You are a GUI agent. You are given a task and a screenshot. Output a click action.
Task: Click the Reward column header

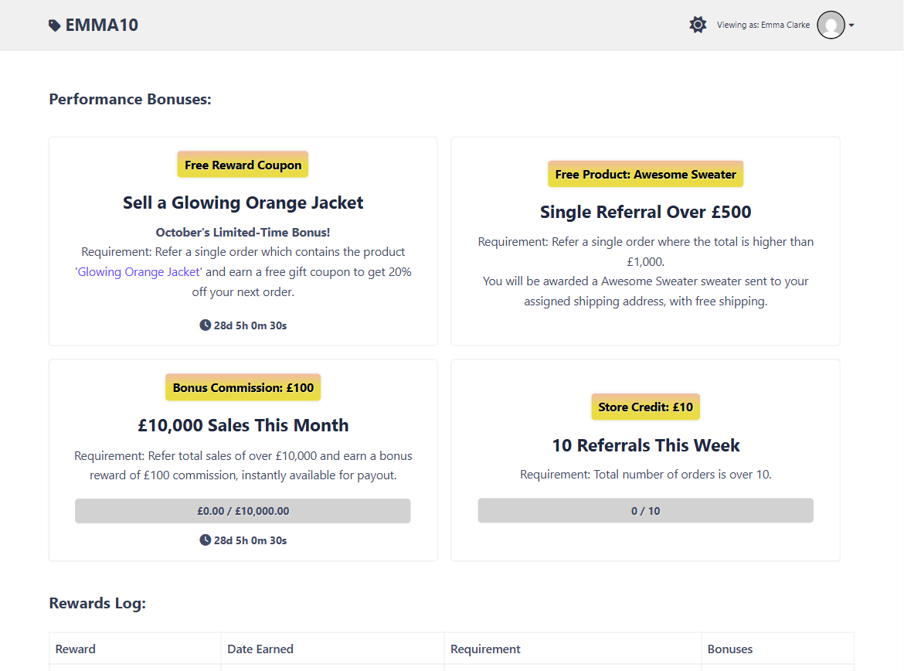135,649
